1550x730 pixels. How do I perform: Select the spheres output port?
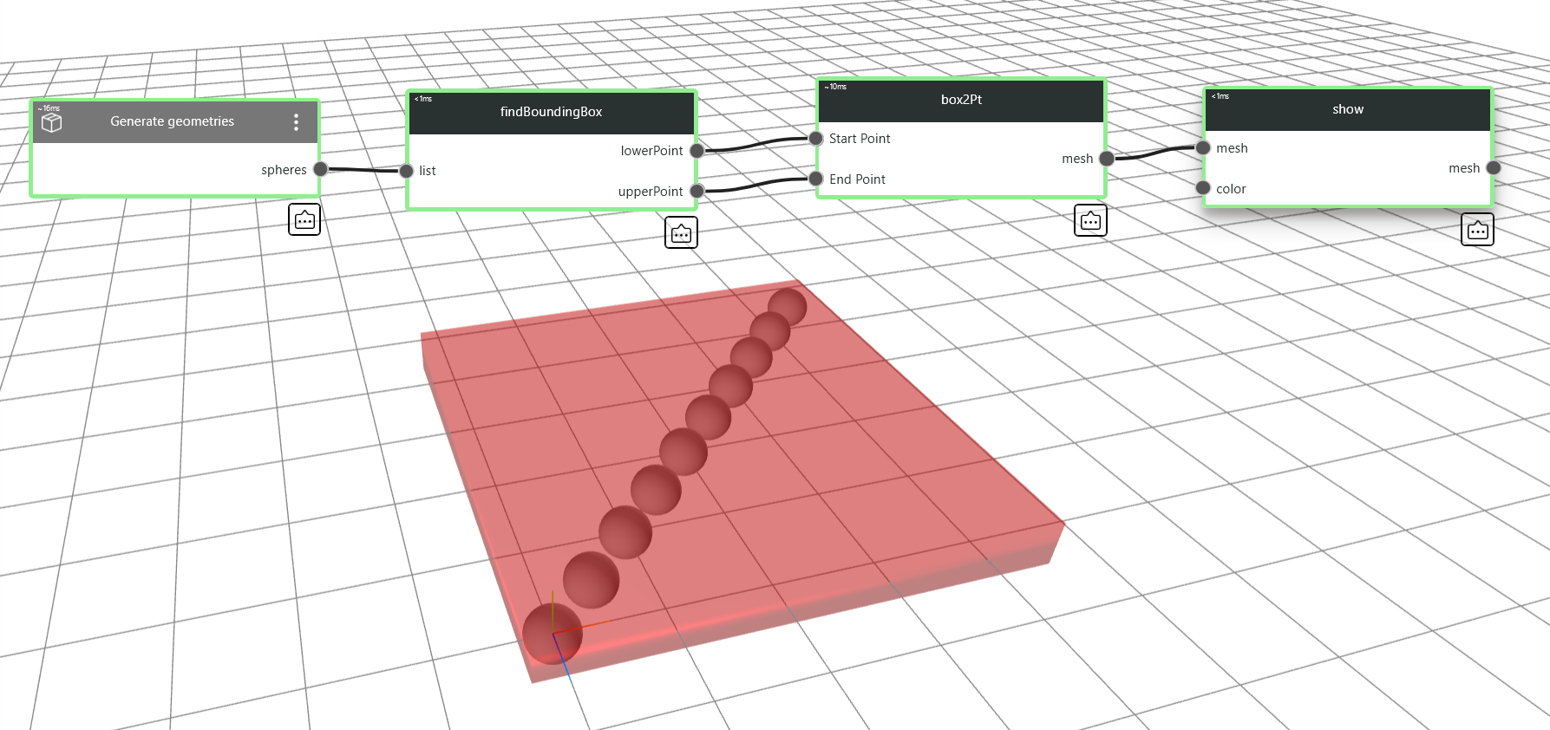tap(320, 169)
